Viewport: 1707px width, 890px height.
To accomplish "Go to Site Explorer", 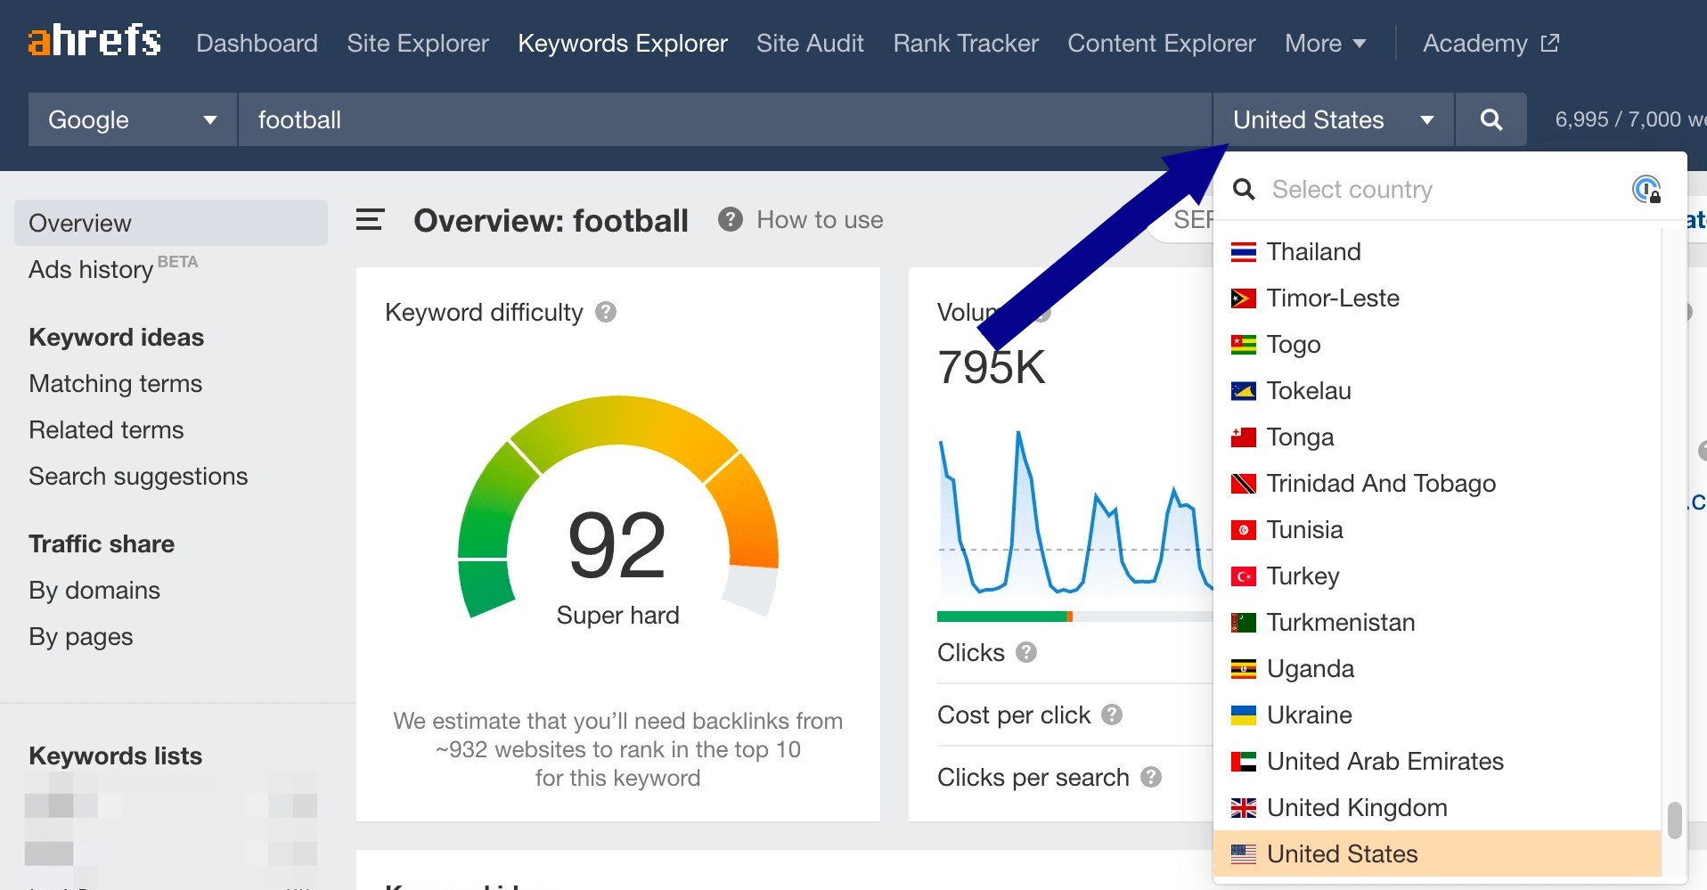I will pyautogui.click(x=418, y=43).
